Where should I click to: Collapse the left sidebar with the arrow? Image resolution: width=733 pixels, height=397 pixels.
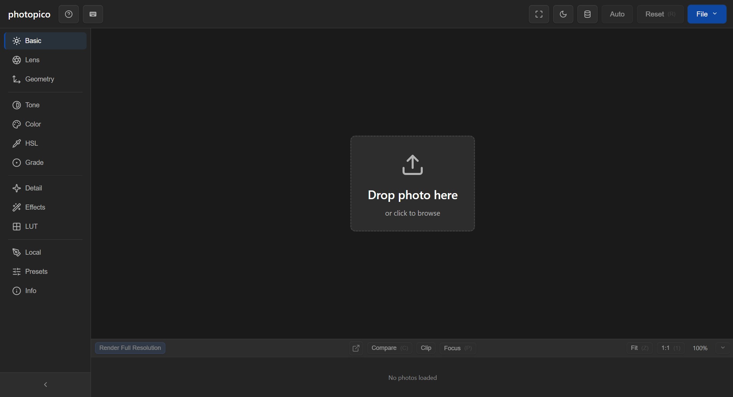(45, 385)
